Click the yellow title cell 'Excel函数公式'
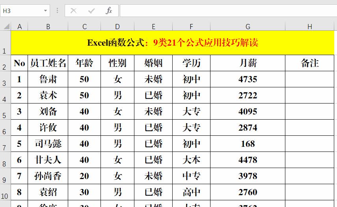337x207 pixels. [x=173, y=43]
